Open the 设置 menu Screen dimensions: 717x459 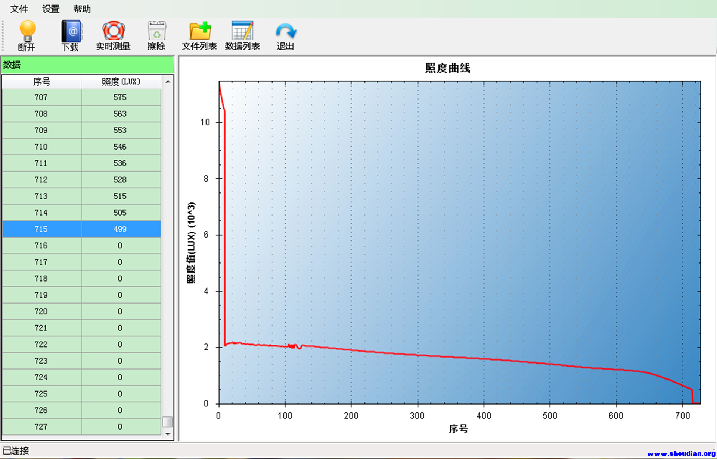50,9
